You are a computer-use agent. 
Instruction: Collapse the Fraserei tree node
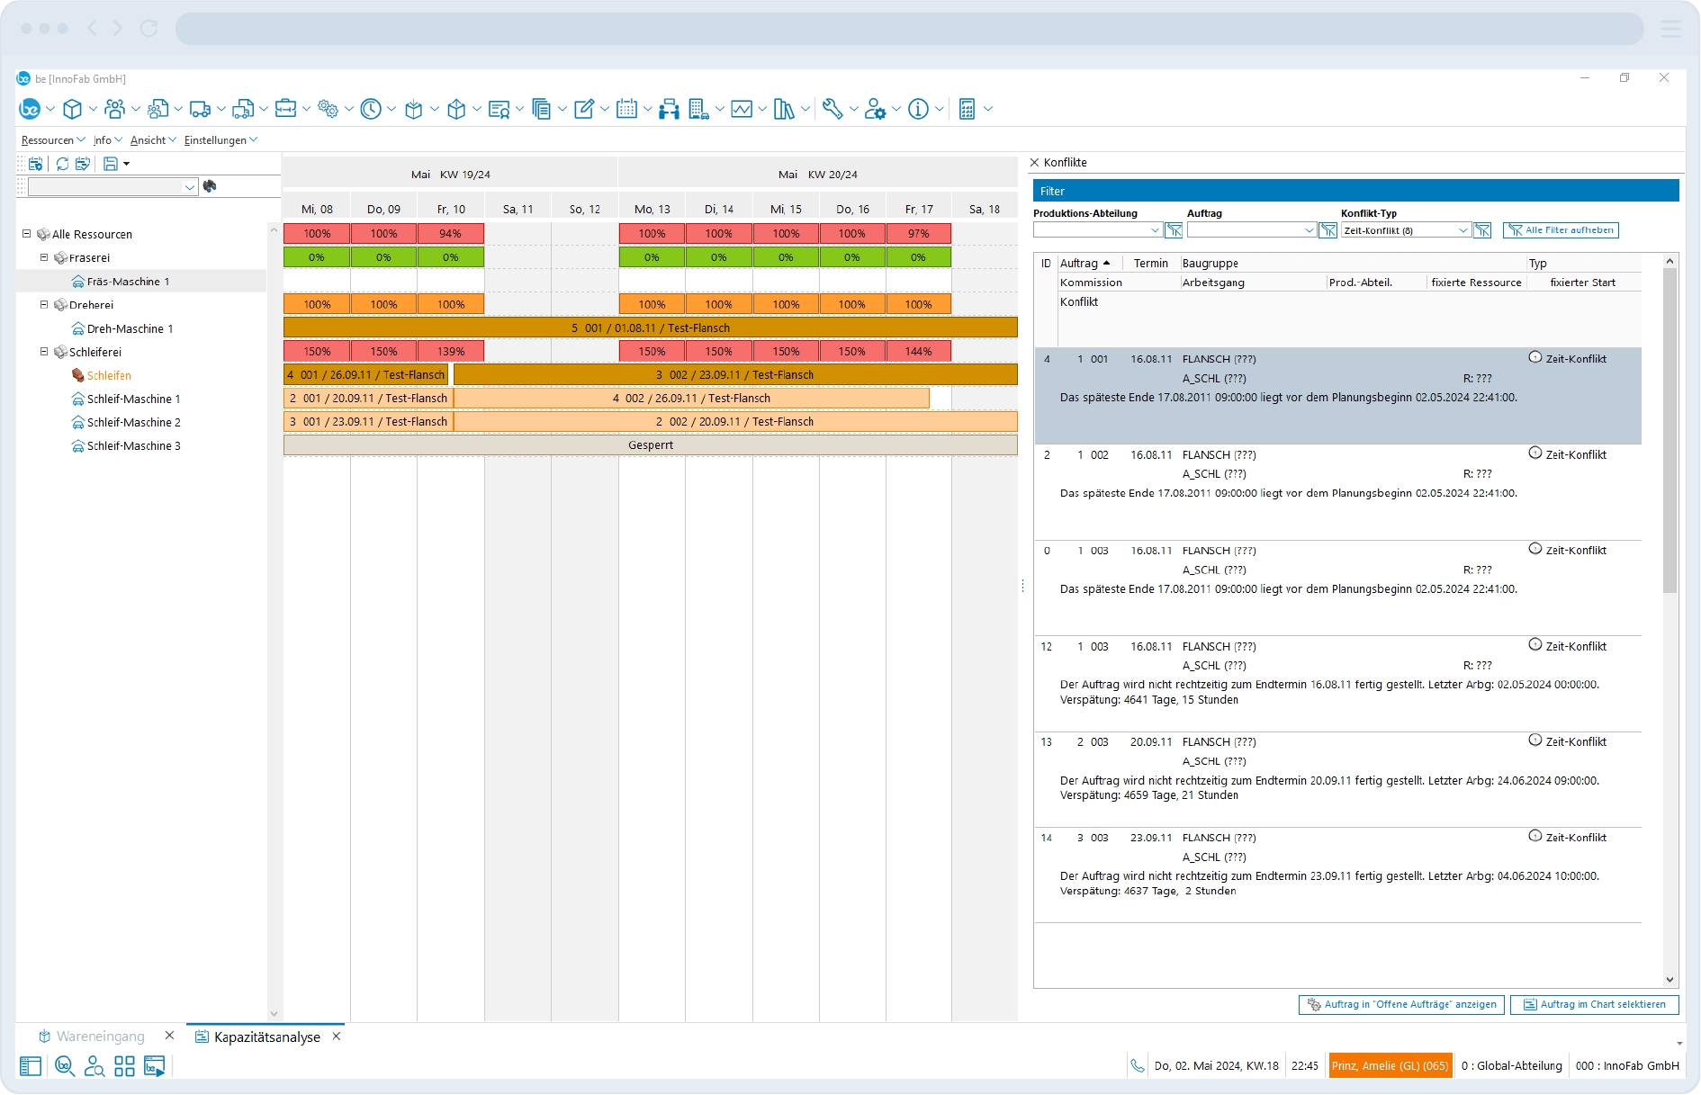(x=44, y=257)
